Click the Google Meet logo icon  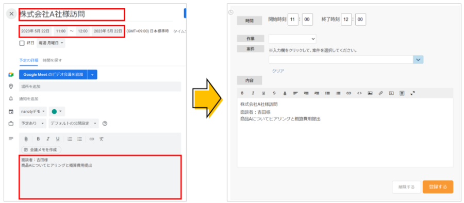pyautogui.click(x=11, y=75)
